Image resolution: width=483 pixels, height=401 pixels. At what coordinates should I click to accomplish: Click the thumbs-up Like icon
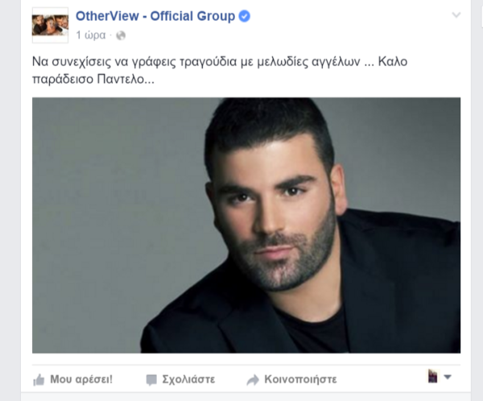[x=39, y=380]
